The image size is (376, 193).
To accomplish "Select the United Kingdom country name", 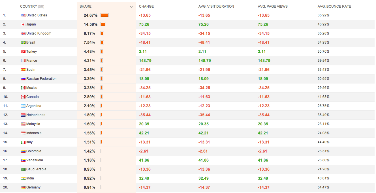I will coord(39,33).
